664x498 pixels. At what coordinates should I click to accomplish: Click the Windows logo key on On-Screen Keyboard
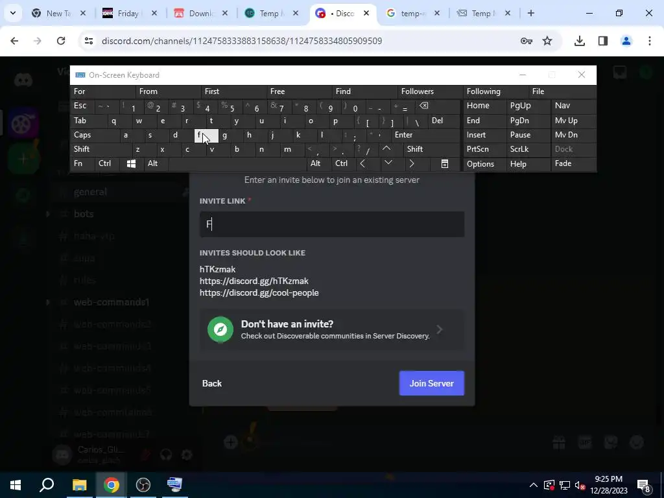tap(131, 164)
